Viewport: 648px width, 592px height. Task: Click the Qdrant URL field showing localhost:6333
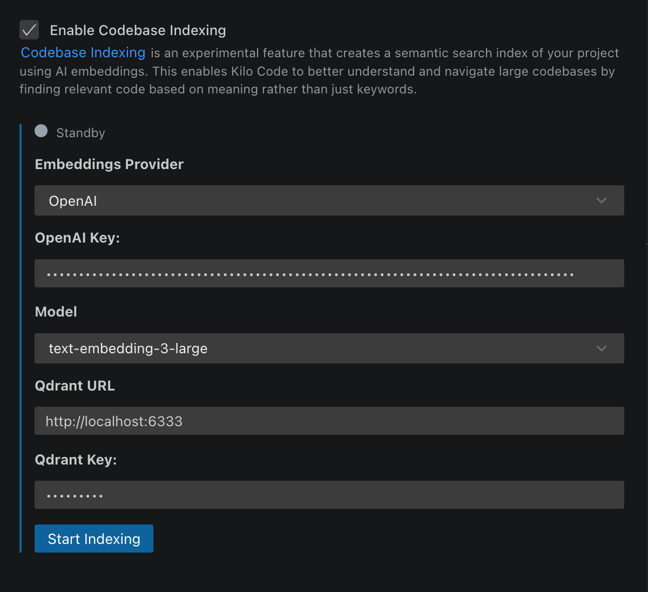(x=329, y=421)
